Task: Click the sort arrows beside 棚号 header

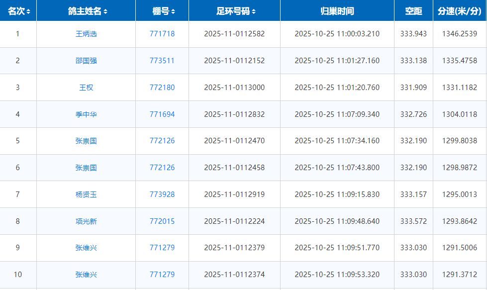Action: tap(173, 11)
